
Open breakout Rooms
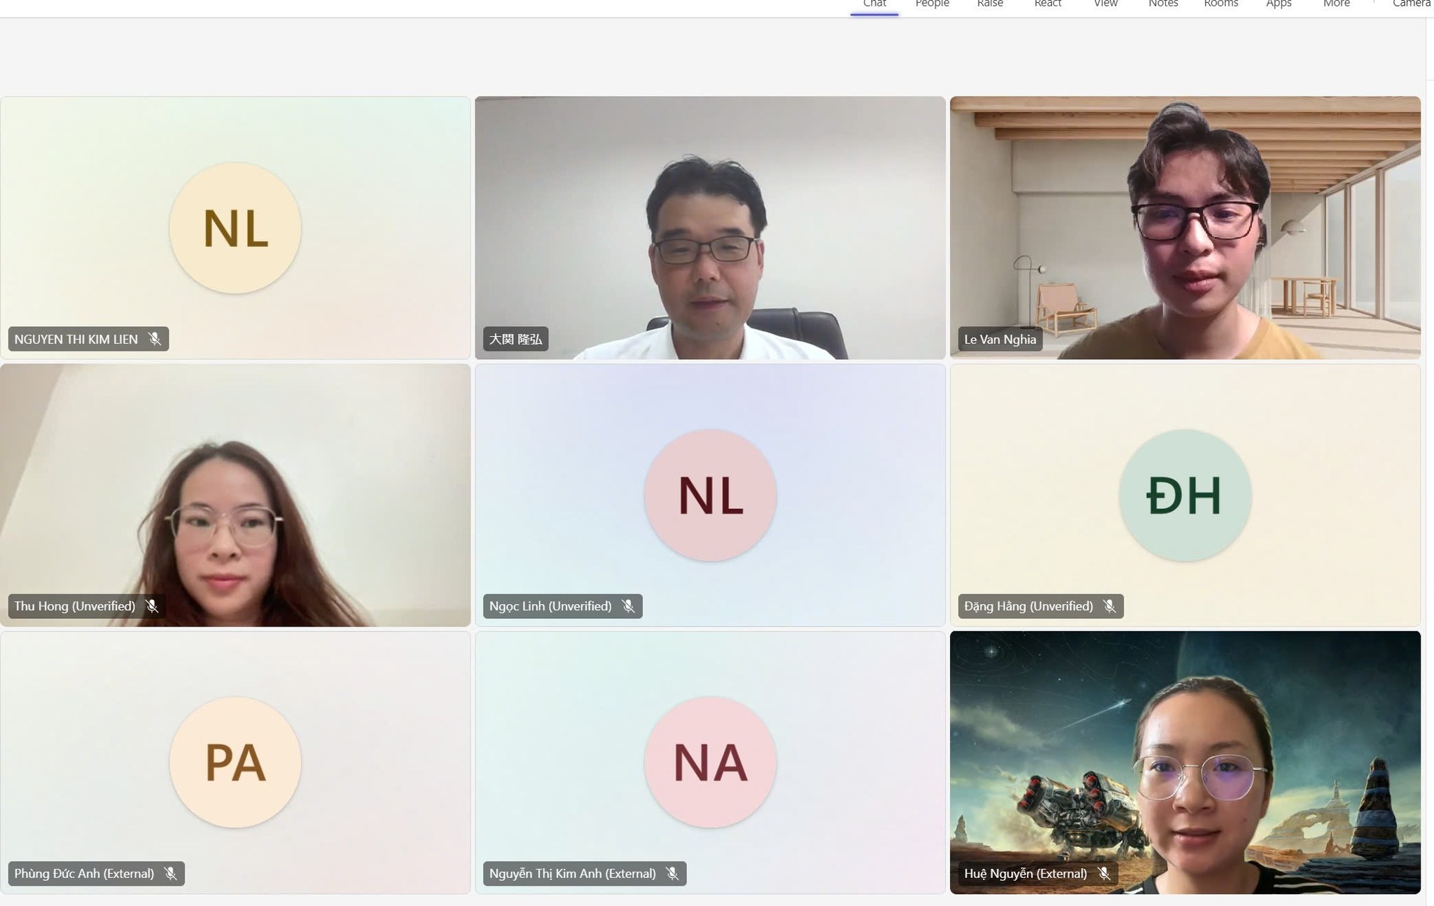[1221, 4]
